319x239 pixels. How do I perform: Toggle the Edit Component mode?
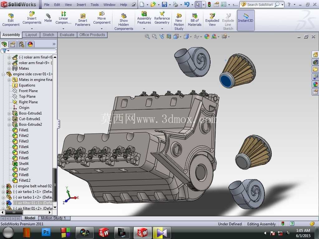tap(11, 20)
